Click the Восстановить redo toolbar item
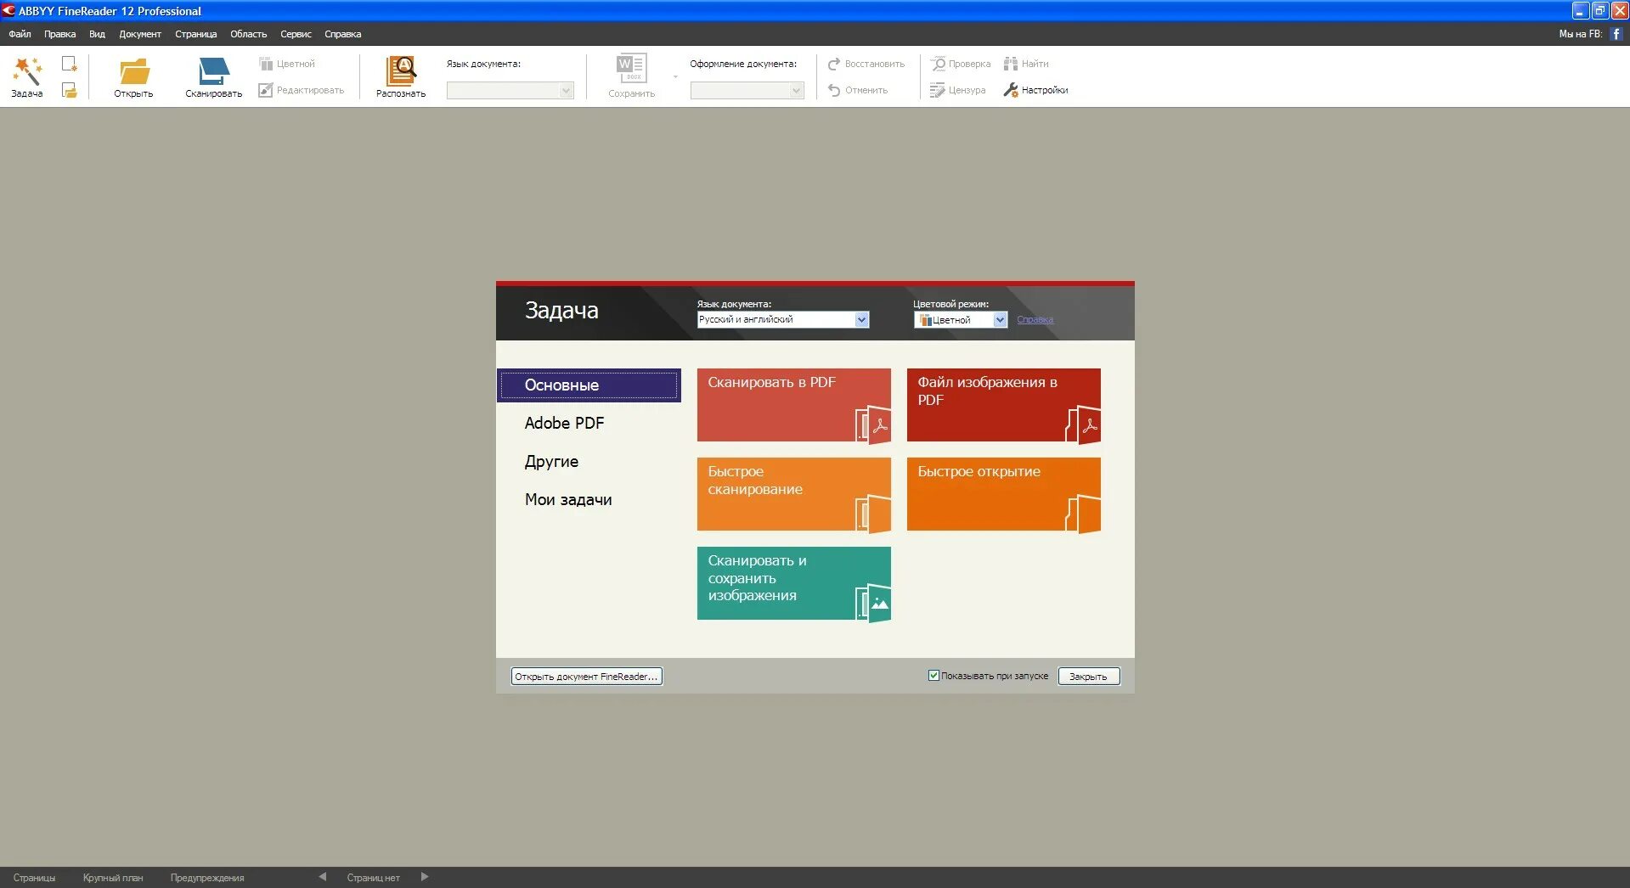The width and height of the screenshot is (1630, 888). coord(866,64)
